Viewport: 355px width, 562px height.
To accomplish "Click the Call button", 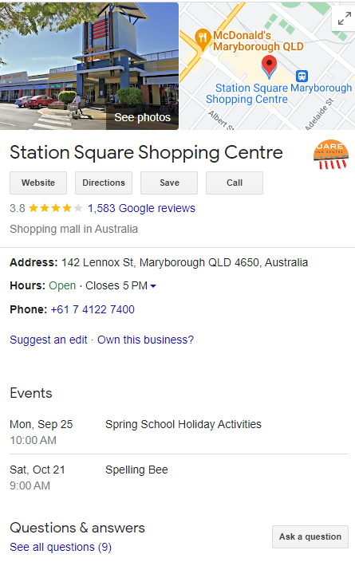I will coord(235,183).
